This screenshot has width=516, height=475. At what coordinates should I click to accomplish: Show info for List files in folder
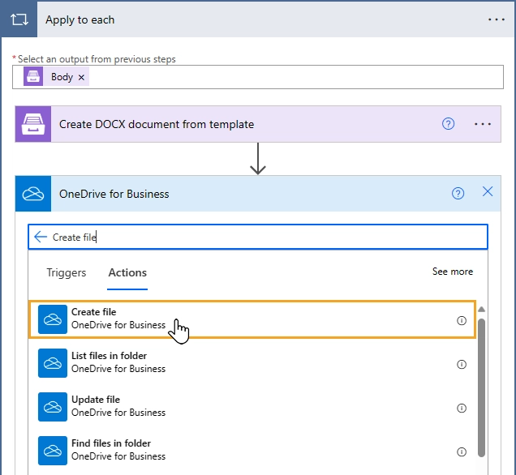click(x=462, y=364)
